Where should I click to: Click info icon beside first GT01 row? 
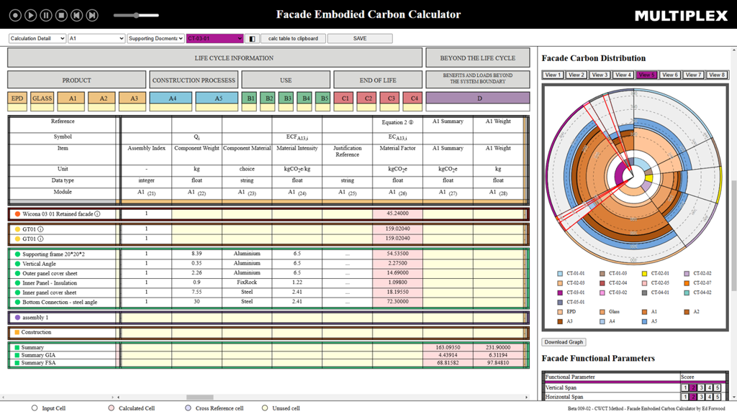pyautogui.click(x=40, y=229)
